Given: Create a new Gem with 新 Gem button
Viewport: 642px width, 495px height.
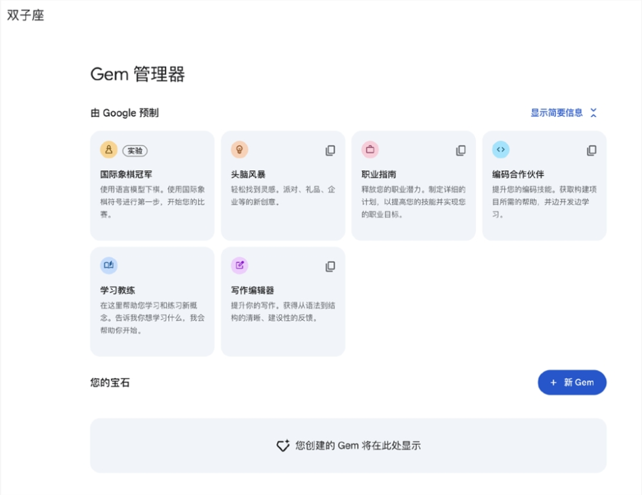Looking at the screenshot, I should [572, 382].
